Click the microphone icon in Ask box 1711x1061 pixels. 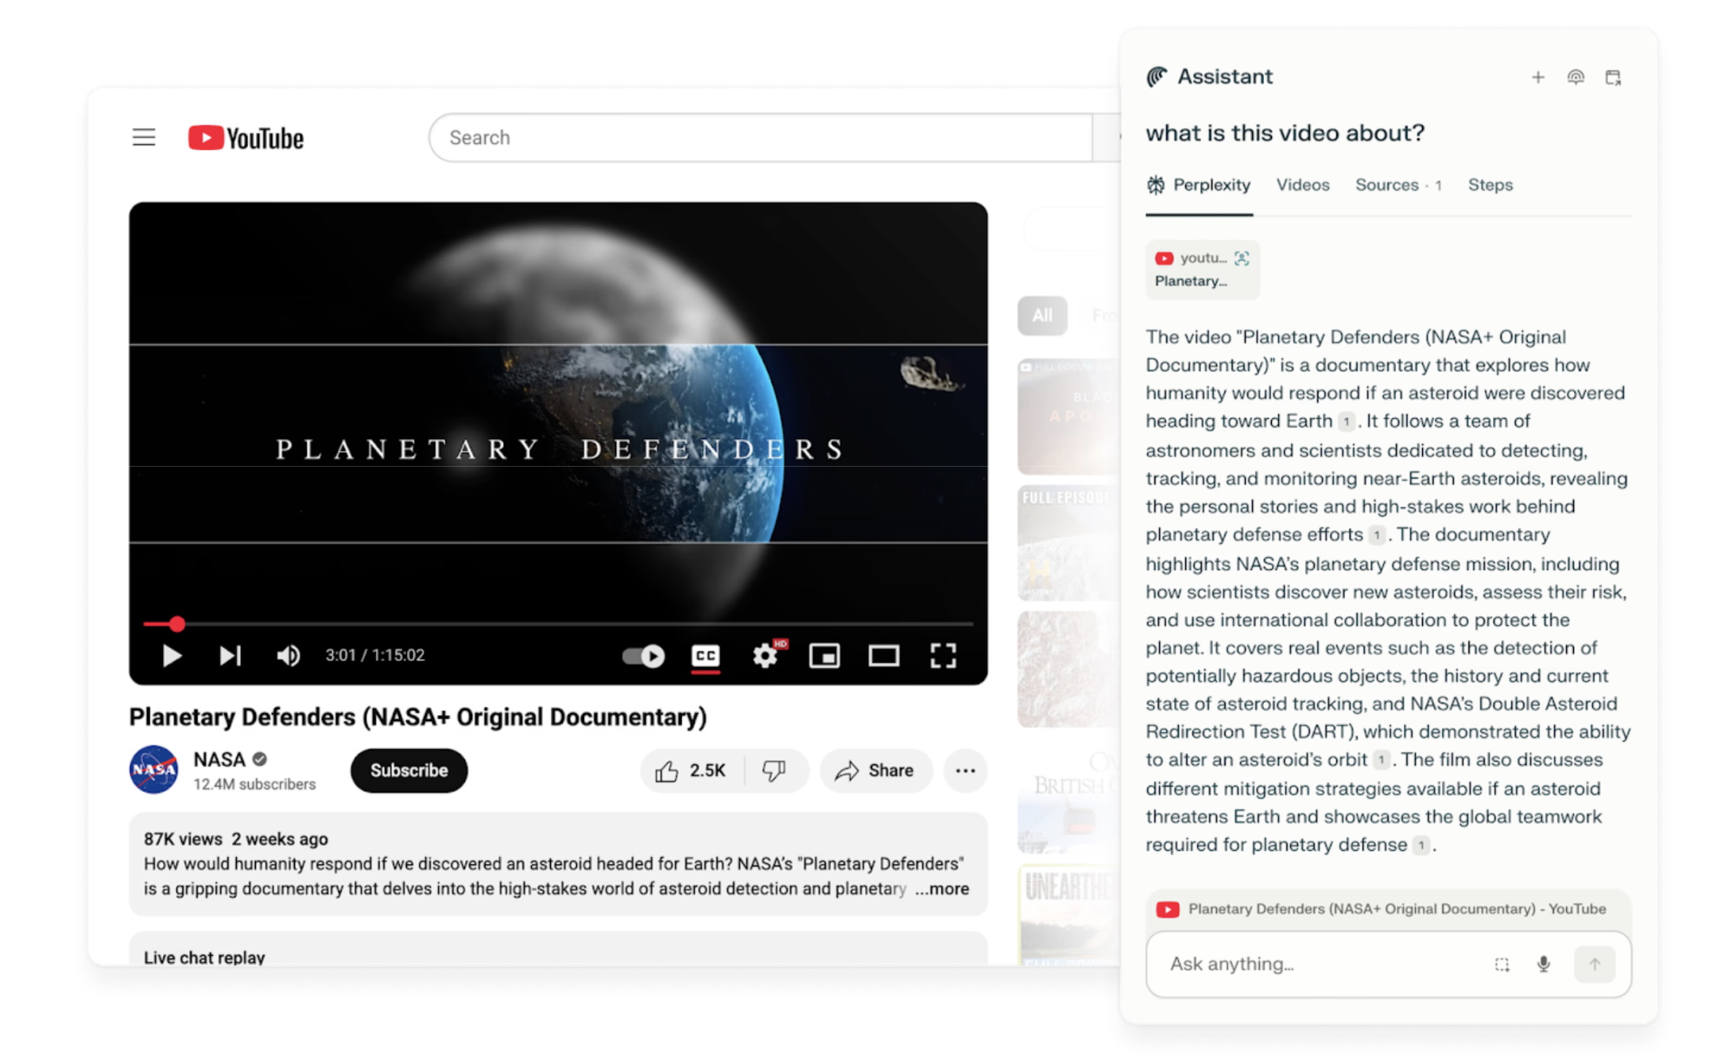1543,964
